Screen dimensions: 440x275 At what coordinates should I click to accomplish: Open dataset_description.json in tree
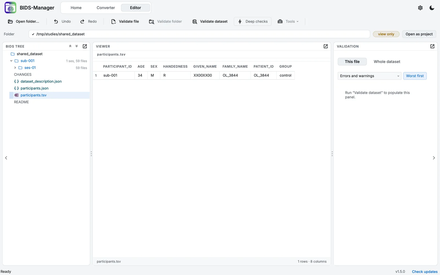click(41, 81)
